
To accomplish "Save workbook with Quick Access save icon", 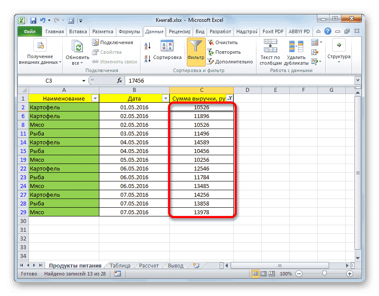I will (32, 20).
